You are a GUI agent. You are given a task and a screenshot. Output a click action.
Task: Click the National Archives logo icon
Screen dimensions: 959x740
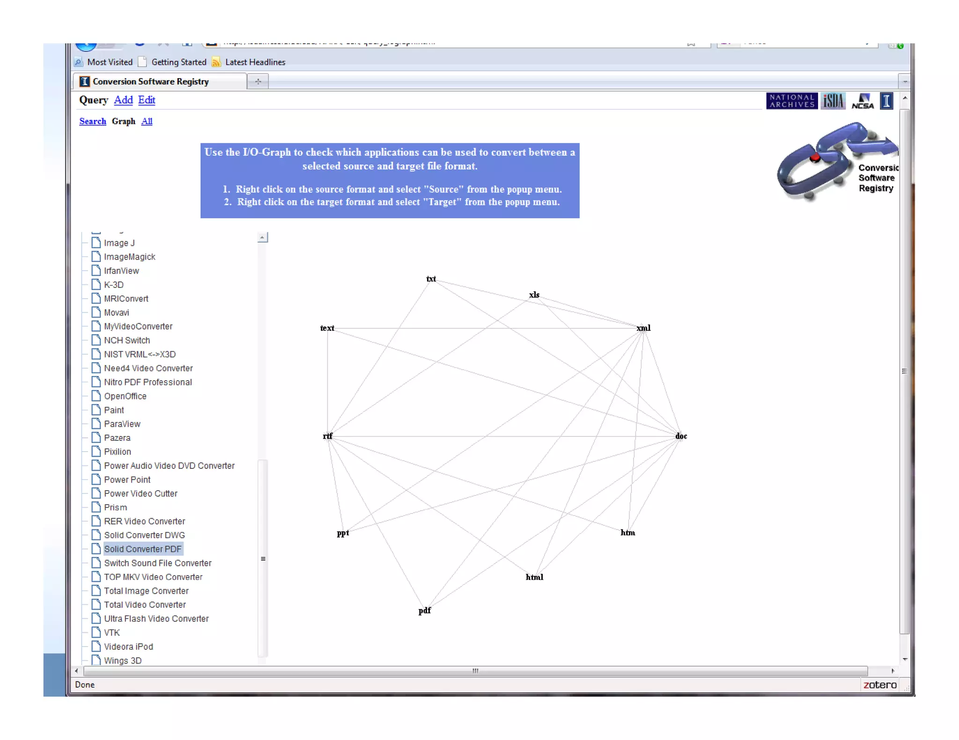tap(791, 101)
